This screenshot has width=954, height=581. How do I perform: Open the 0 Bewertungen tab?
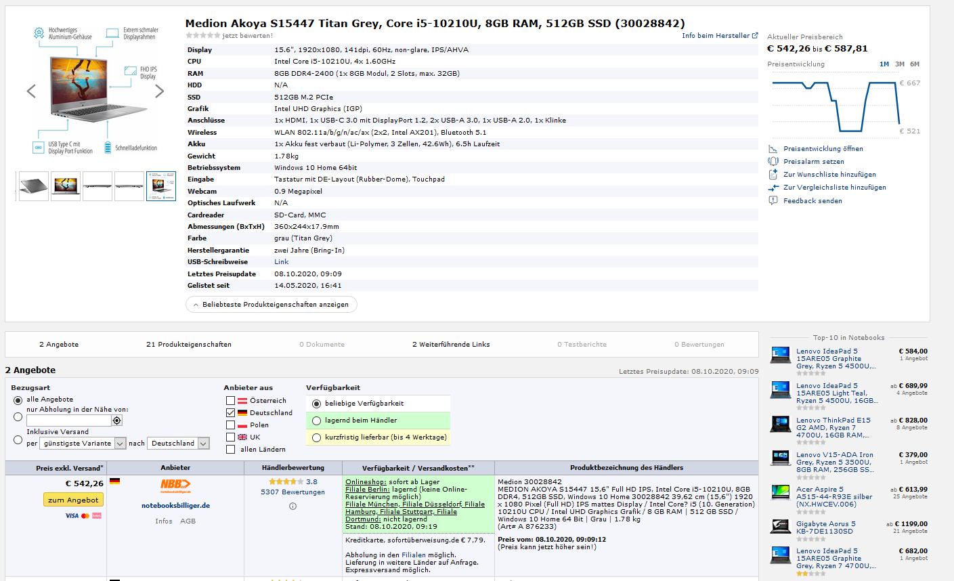[x=699, y=345]
